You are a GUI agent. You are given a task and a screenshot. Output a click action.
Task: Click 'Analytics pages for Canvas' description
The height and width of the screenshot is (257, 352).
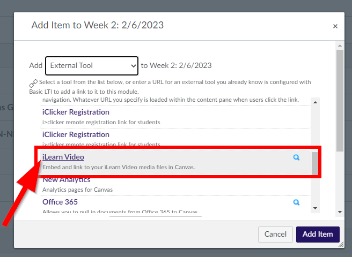coord(77,190)
